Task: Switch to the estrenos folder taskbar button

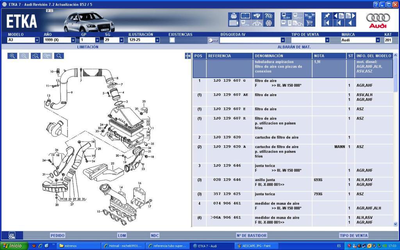Action: click(79, 246)
